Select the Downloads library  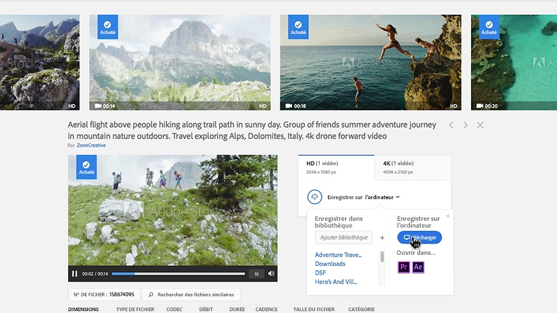pyautogui.click(x=330, y=264)
